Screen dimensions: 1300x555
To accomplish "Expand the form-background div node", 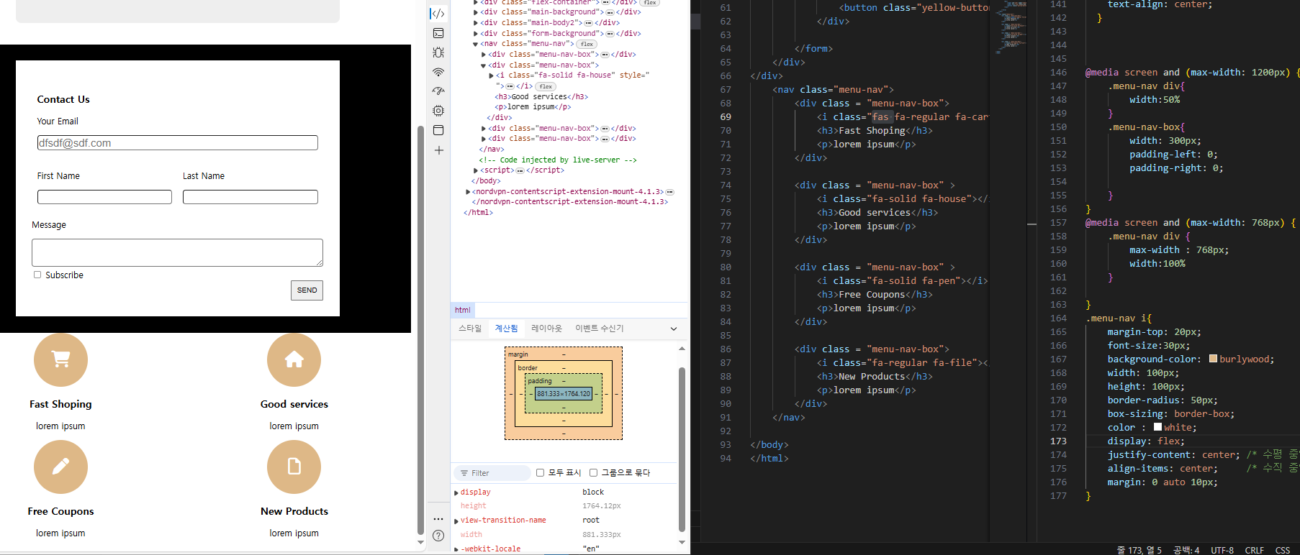I will click(476, 34).
